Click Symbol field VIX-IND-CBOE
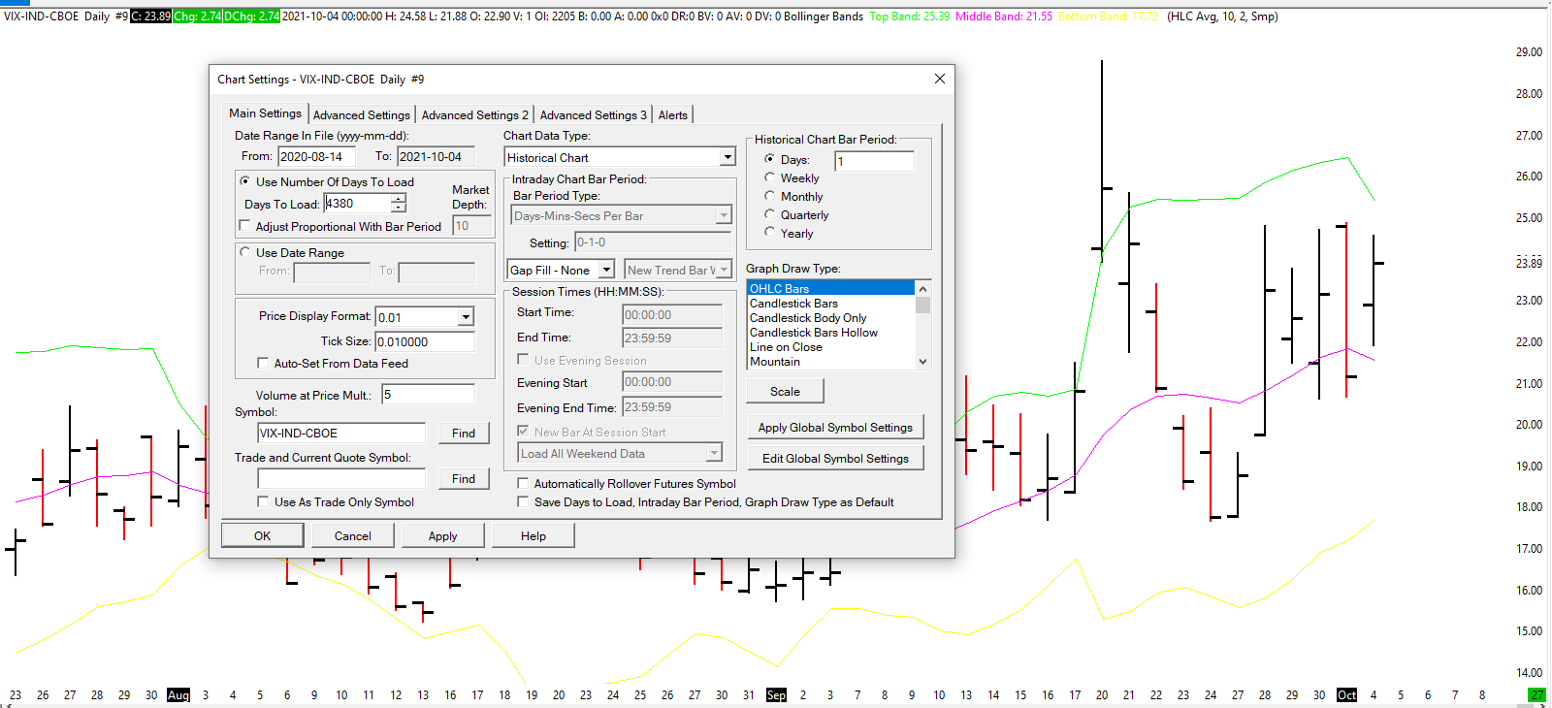1552x708 pixels. coord(340,433)
